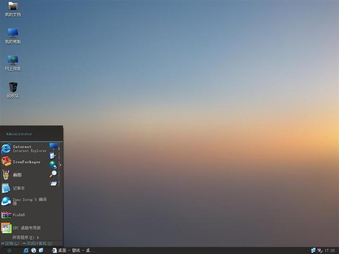Click the third quick launch icon
This screenshot has height=254, width=339.
[x=41, y=250]
